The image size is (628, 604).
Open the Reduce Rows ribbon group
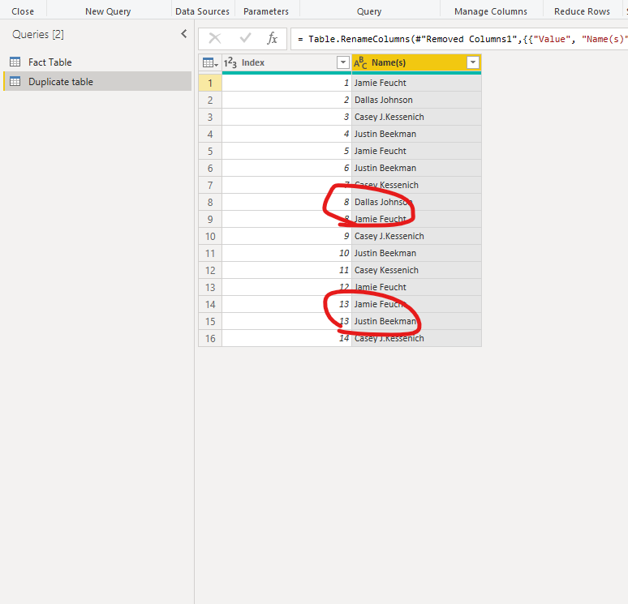582,11
